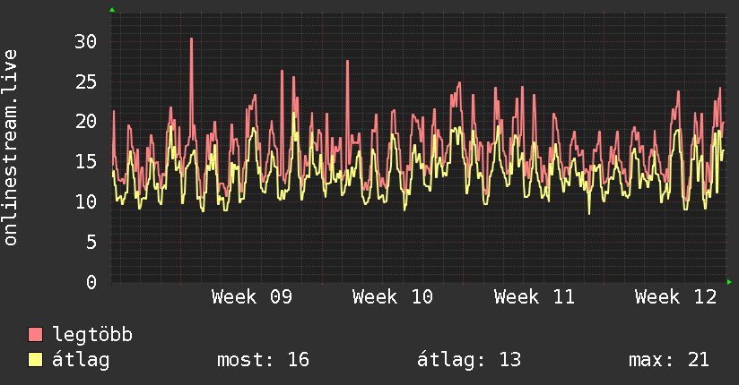Click the Week 09 axis label
The width and height of the screenshot is (739, 385).
point(252,297)
